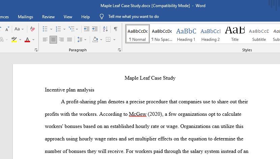Click the Sort A-Z icon
This screenshot has height=159, width=280.
click(x=105, y=29)
